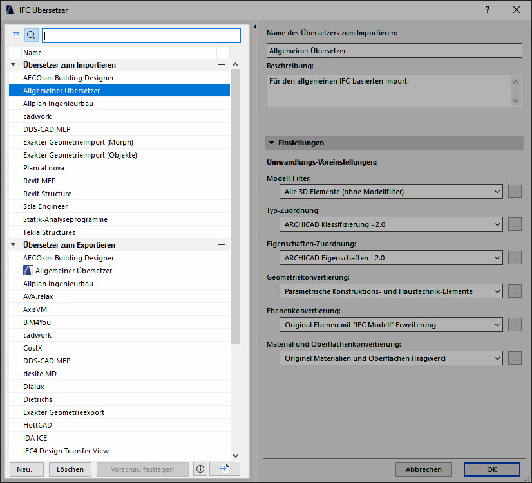
Task: Select Dialux export translator
Action: pos(119,387)
